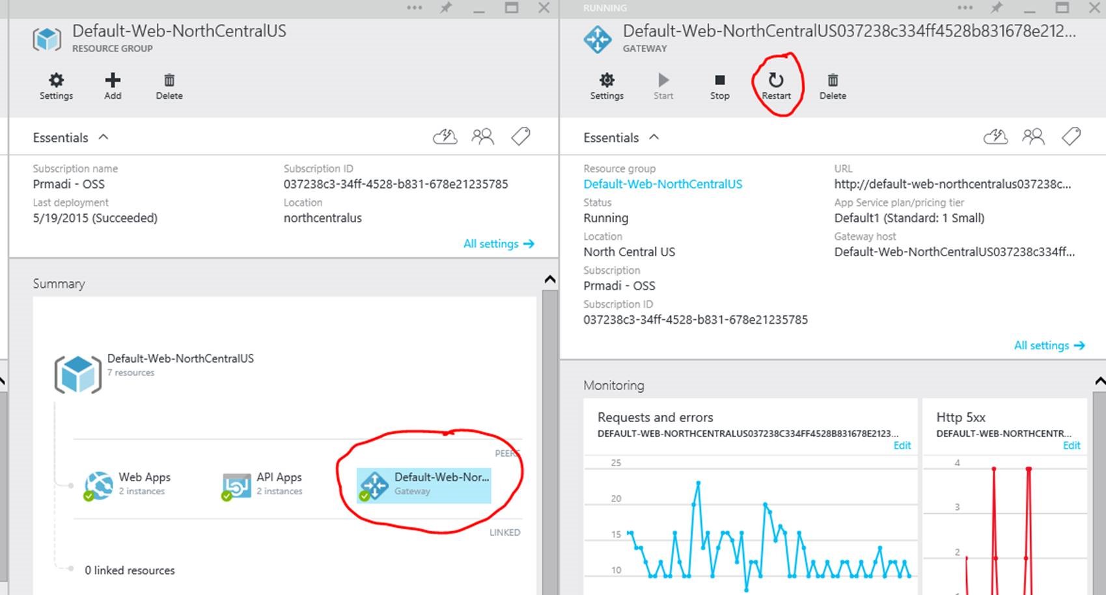The image size is (1106, 595).
Task: Add a resource to the resource group
Action: [x=113, y=86]
